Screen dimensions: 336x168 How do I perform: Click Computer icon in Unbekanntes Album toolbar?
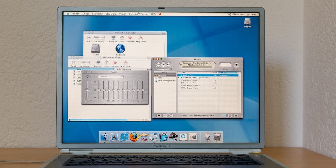pyautogui.click(x=98, y=63)
